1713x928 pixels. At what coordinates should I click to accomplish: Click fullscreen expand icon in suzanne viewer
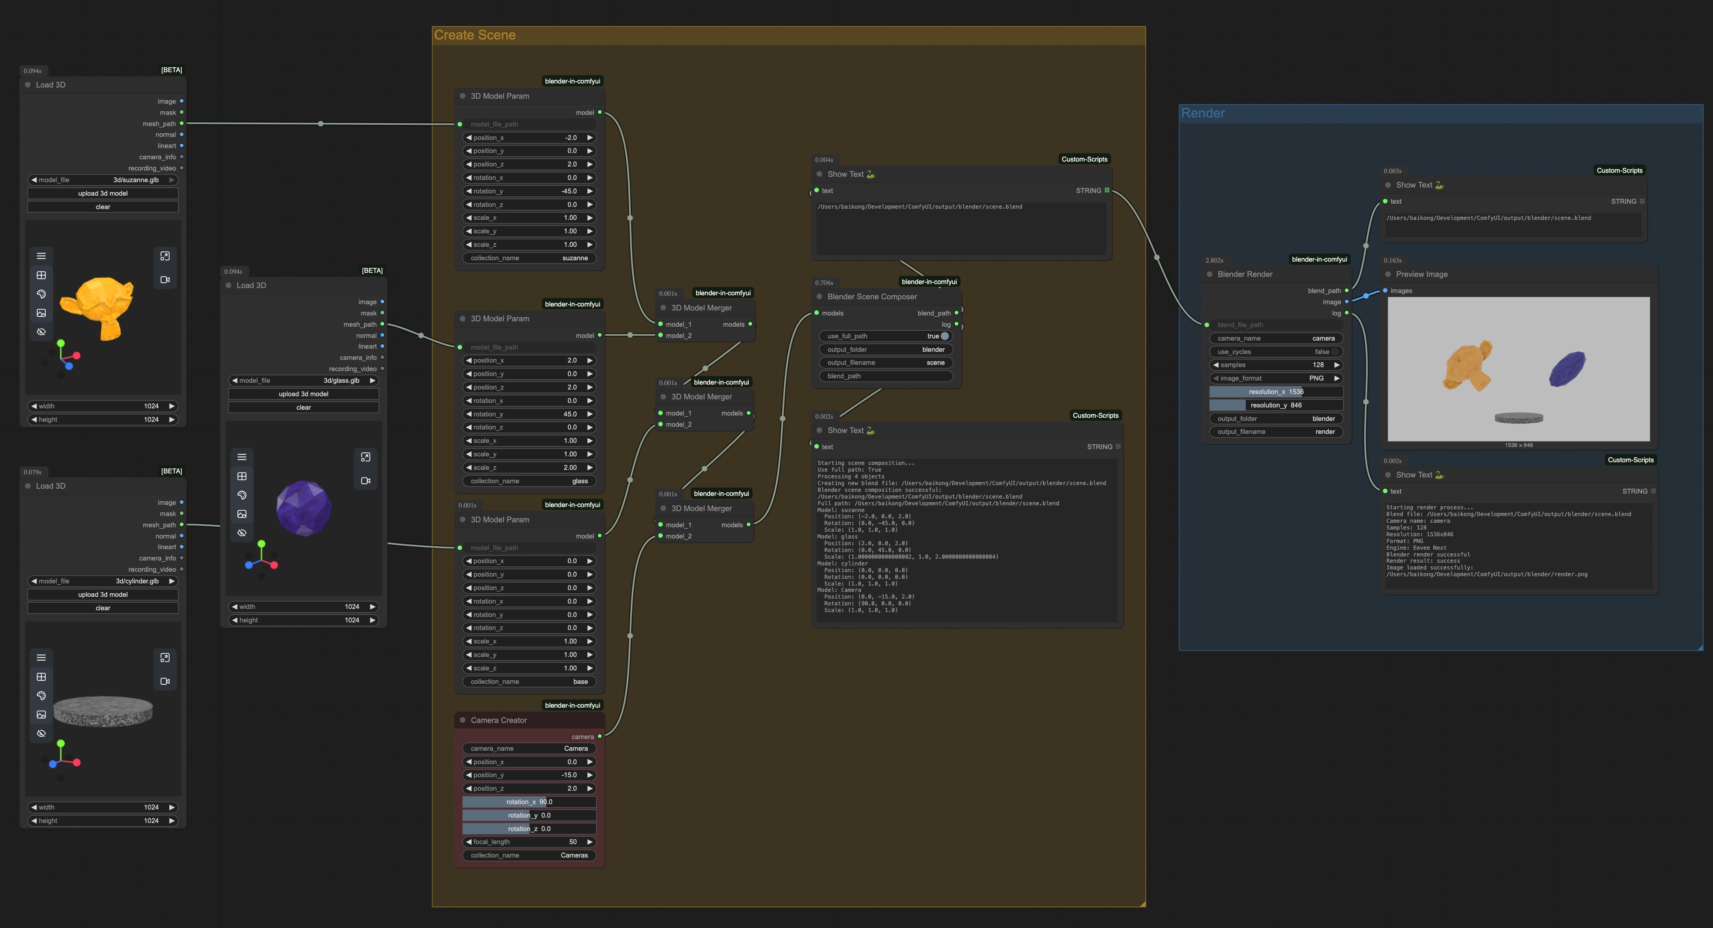tap(165, 256)
